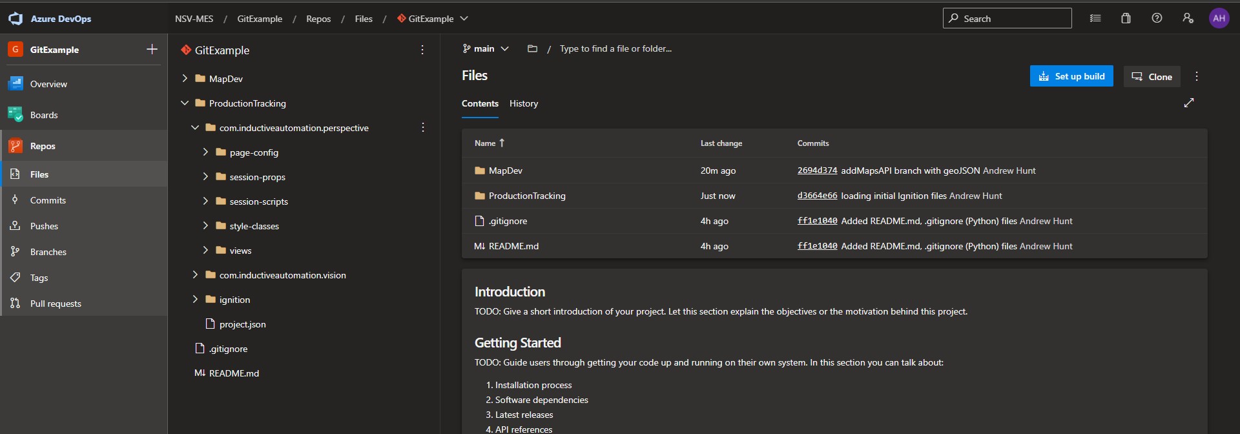The image size is (1240, 434).
Task: Click the root folder icon in path bar
Action: [x=532, y=48]
